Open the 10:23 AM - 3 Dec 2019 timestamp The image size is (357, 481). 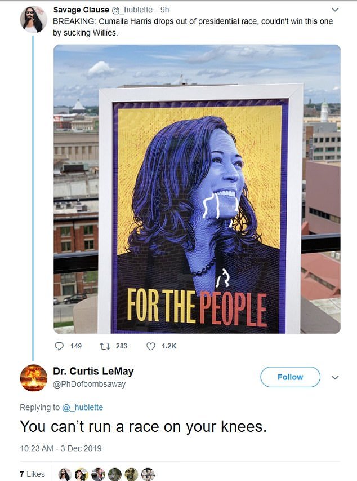[x=61, y=448]
